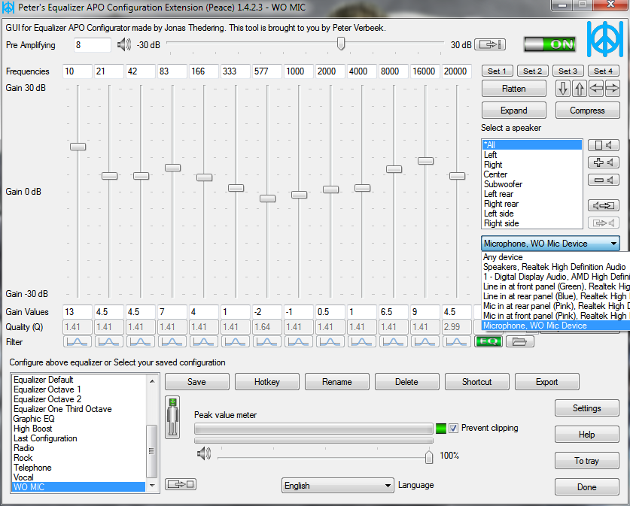Screen dimensions: 630x506
Task: Toggle the Prevent clipping checkbox
Action: coord(453,428)
